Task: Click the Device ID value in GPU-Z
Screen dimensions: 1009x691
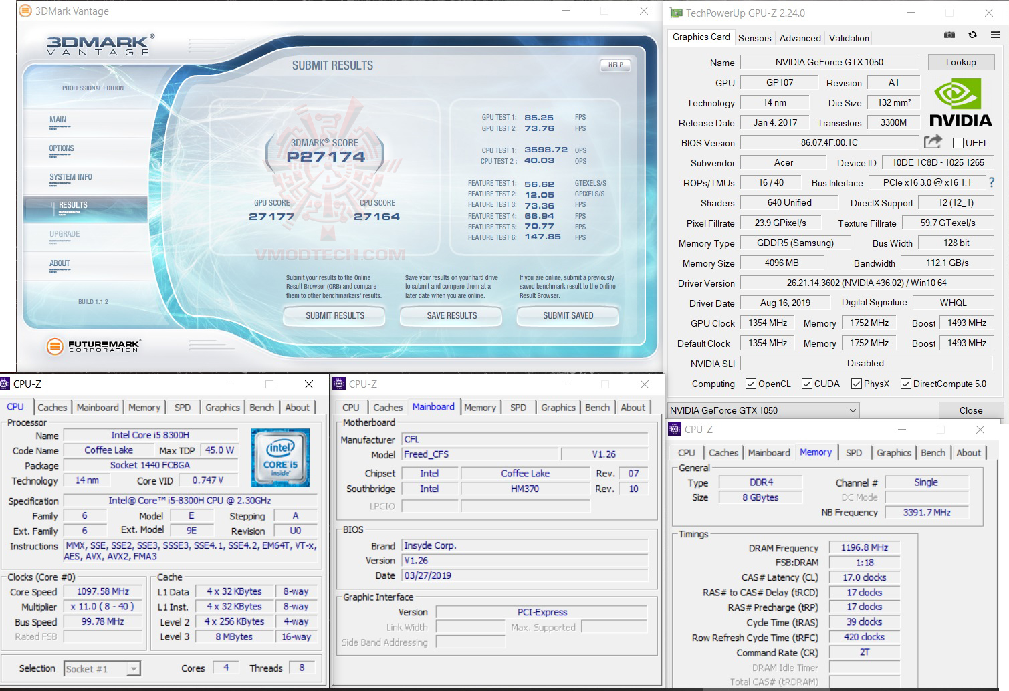Action: coord(938,162)
